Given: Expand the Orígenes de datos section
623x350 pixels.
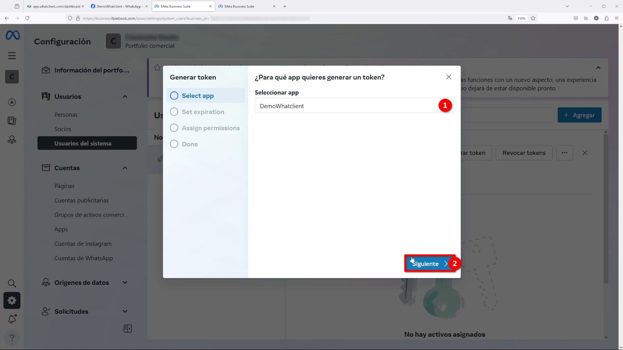Looking at the screenshot, I should tap(125, 283).
